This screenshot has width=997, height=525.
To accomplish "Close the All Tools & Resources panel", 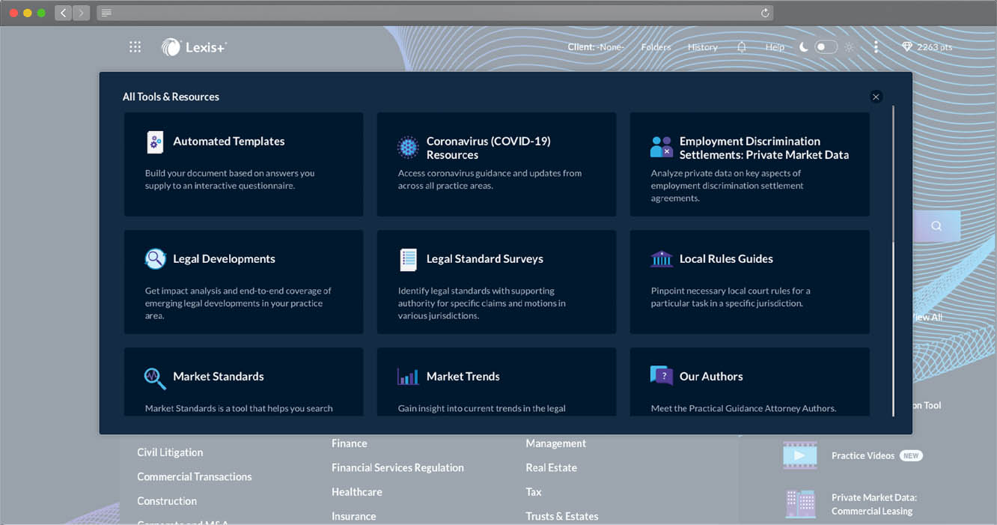I will pyautogui.click(x=876, y=97).
